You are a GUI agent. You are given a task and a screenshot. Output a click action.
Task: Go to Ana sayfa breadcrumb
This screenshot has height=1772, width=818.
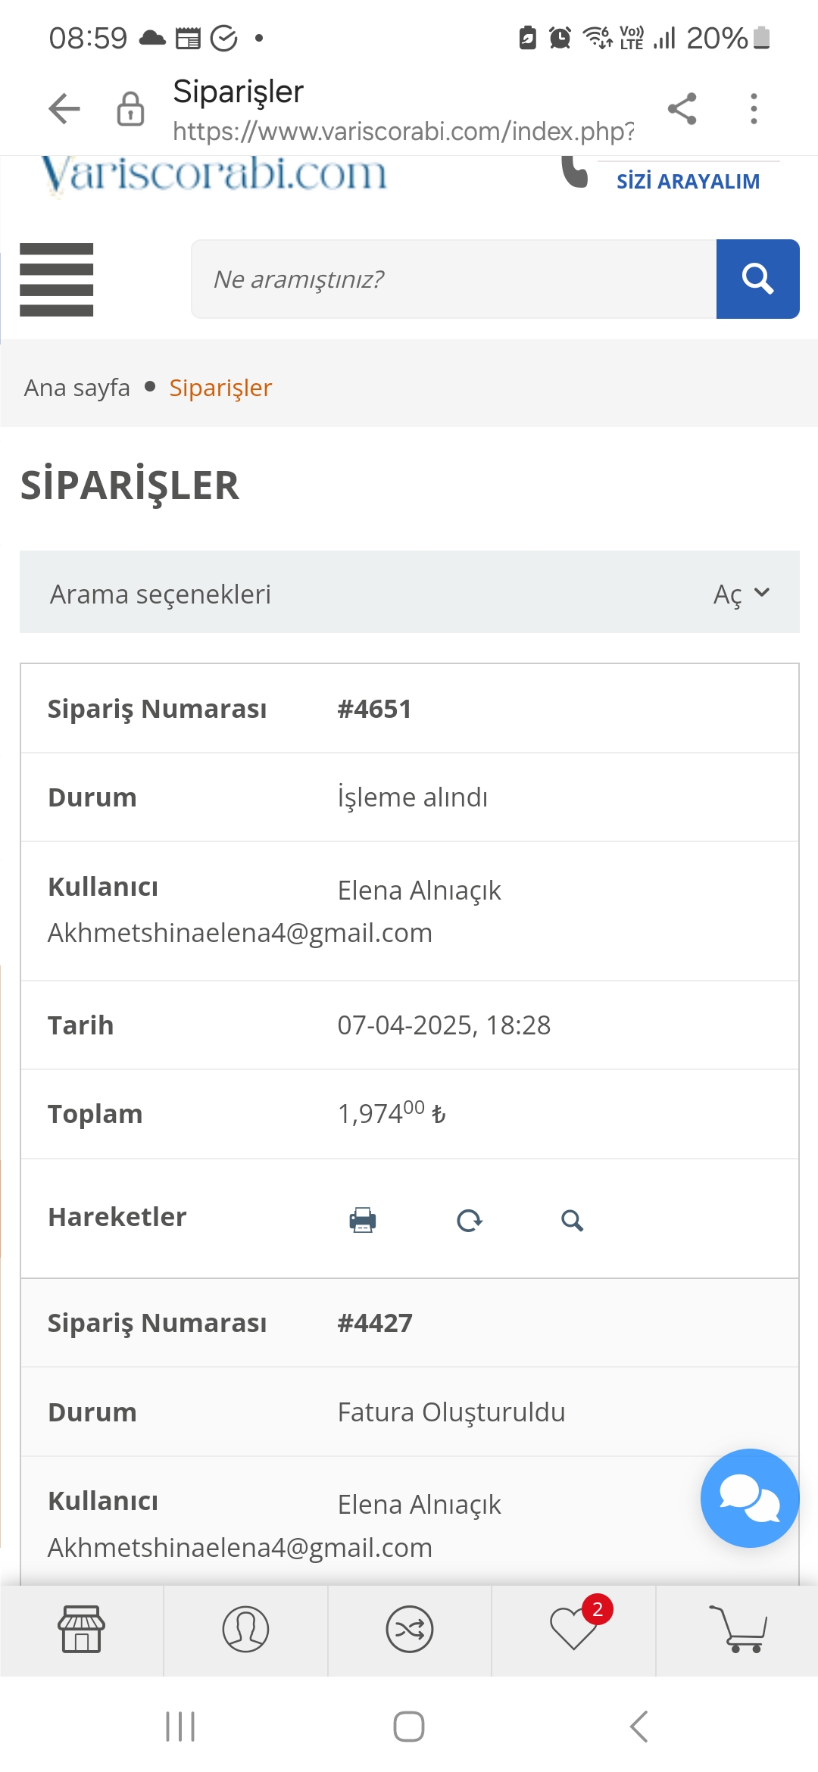pyautogui.click(x=77, y=388)
